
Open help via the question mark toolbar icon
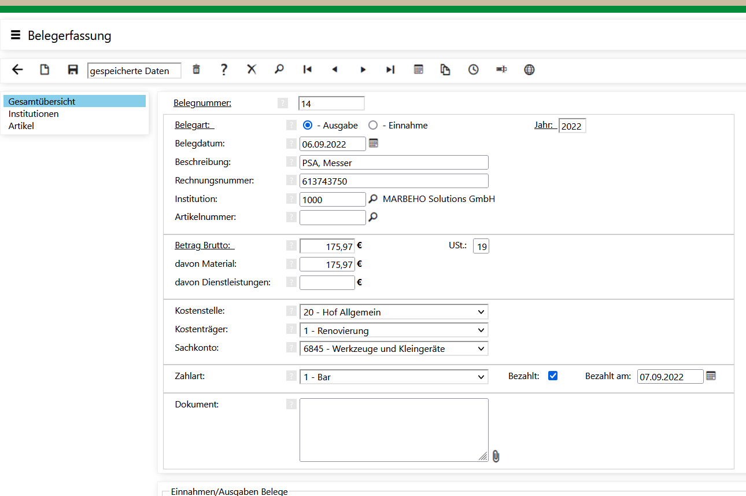coord(224,70)
